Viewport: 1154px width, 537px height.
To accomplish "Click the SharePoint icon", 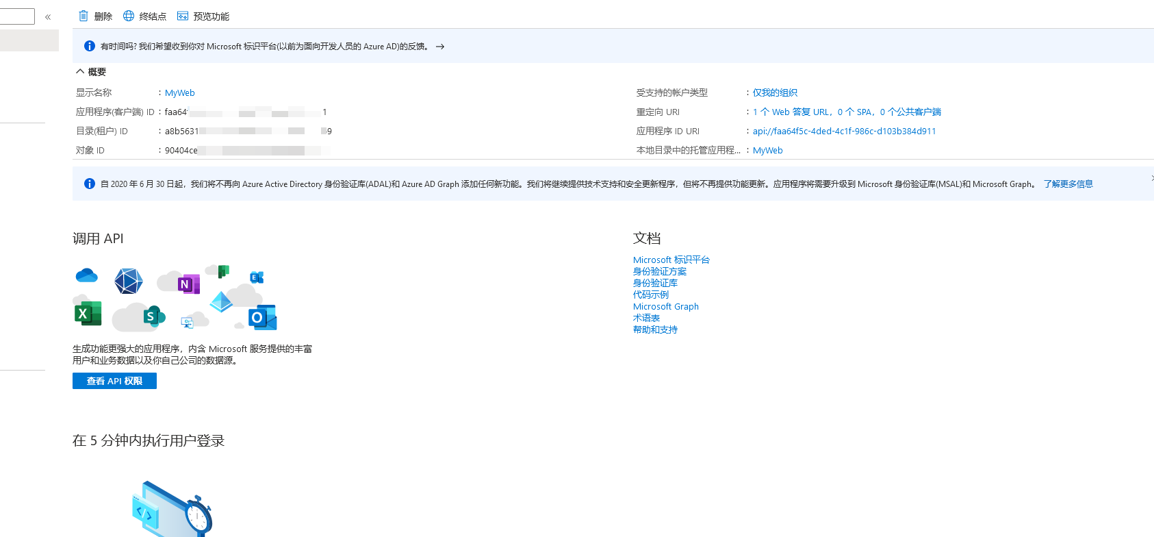I will tap(153, 316).
